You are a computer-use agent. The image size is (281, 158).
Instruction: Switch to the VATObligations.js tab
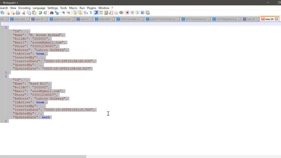click(x=227, y=19)
